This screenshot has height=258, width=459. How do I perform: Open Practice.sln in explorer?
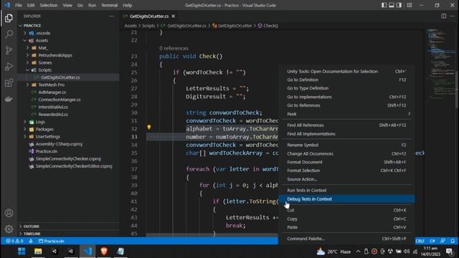tap(46, 151)
